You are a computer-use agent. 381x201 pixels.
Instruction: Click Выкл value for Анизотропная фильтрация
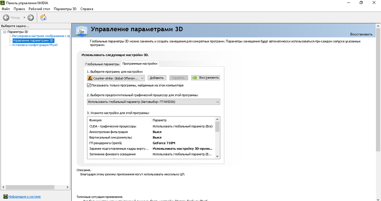click(157, 132)
